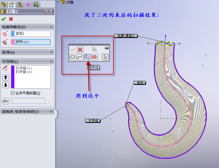Collapse the 引导线(C) section
This screenshot has width=219, height=168.
pyautogui.click(x=51, y=61)
